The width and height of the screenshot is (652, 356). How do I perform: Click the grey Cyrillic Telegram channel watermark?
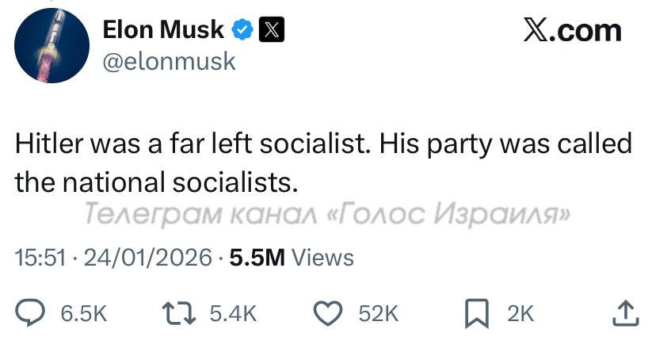(328, 213)
